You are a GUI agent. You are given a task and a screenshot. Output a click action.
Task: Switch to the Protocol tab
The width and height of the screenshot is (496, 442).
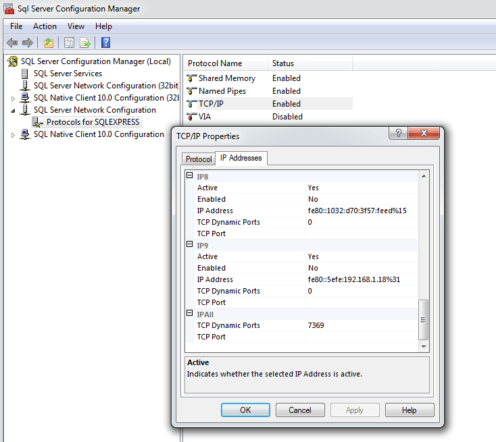coord(199,159)
